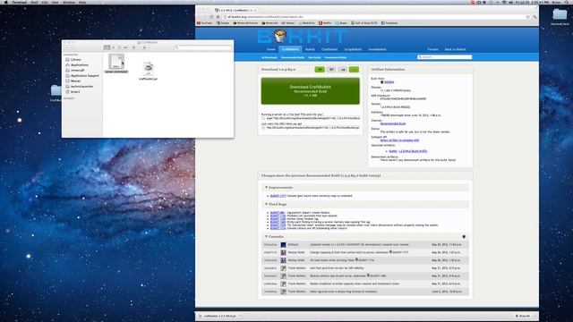Image resolution: width=573 pixels, height=322 pixels.
Task: Click the green Download CraftBukkit button
Action: 311,91
